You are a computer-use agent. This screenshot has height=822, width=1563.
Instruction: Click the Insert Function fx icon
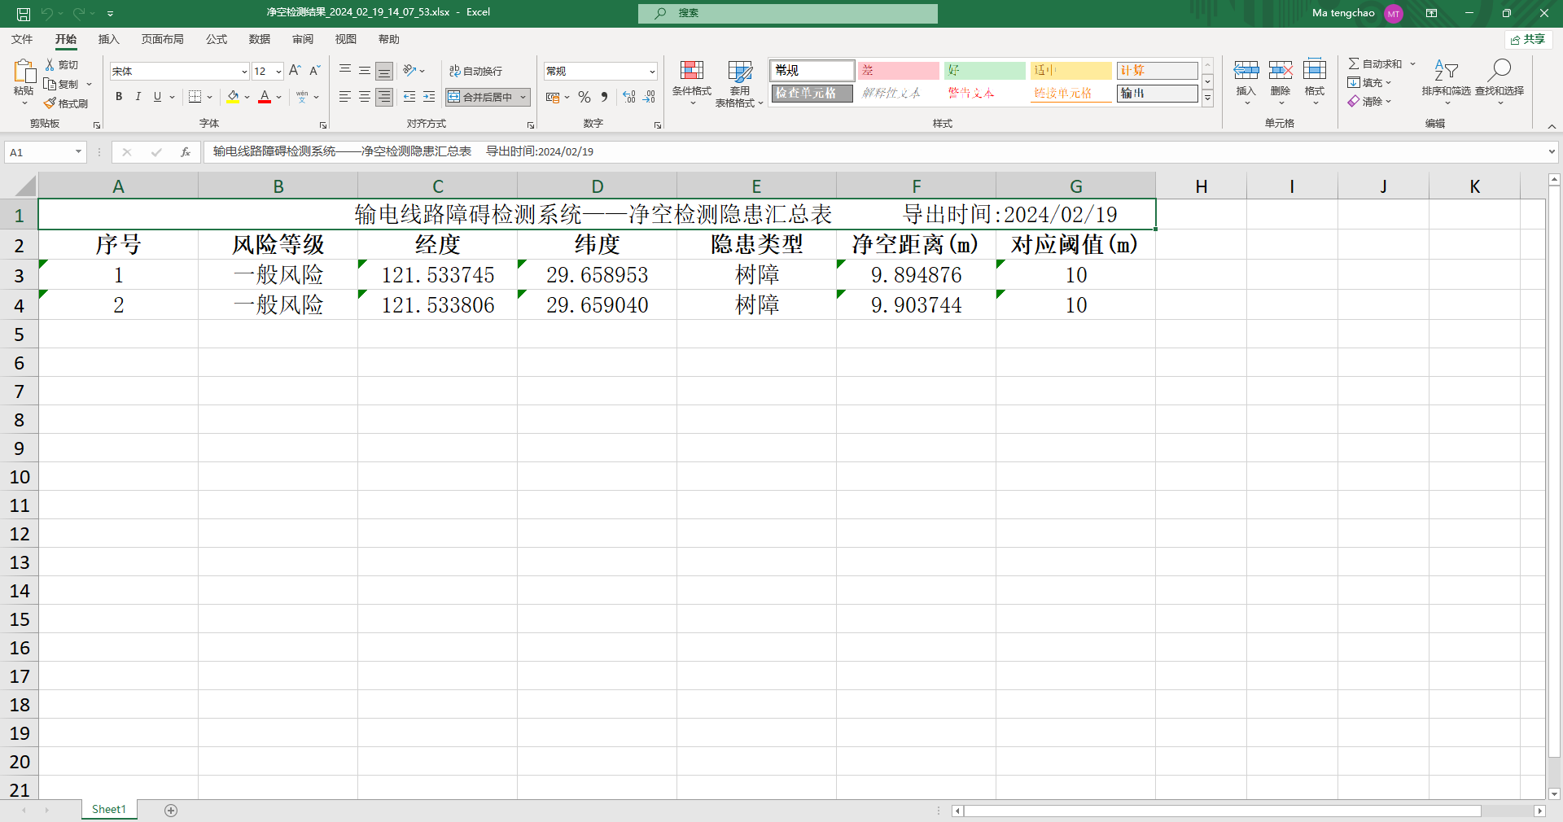[x=186, y=152]
